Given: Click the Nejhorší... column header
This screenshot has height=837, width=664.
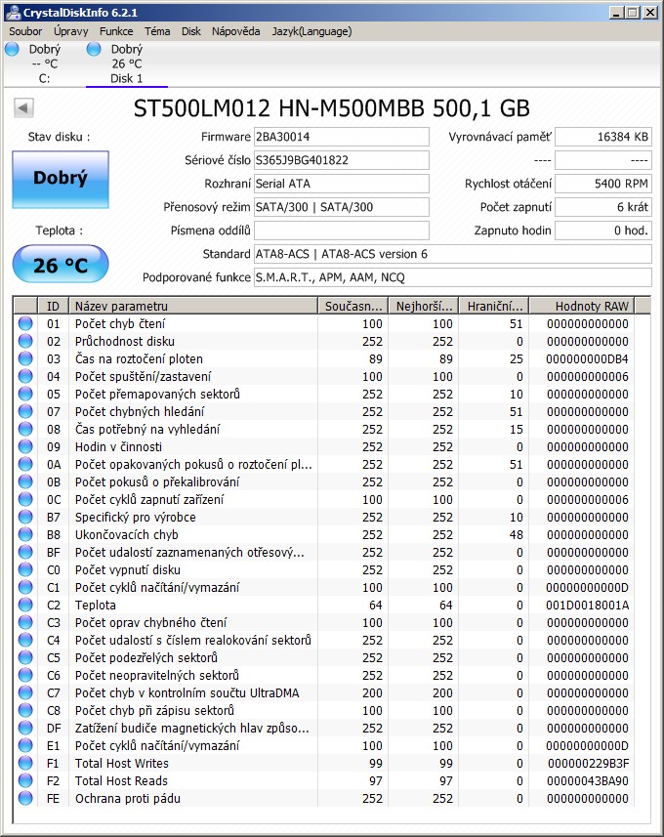Looking at the screenshot, I should [x=424, y=306].
